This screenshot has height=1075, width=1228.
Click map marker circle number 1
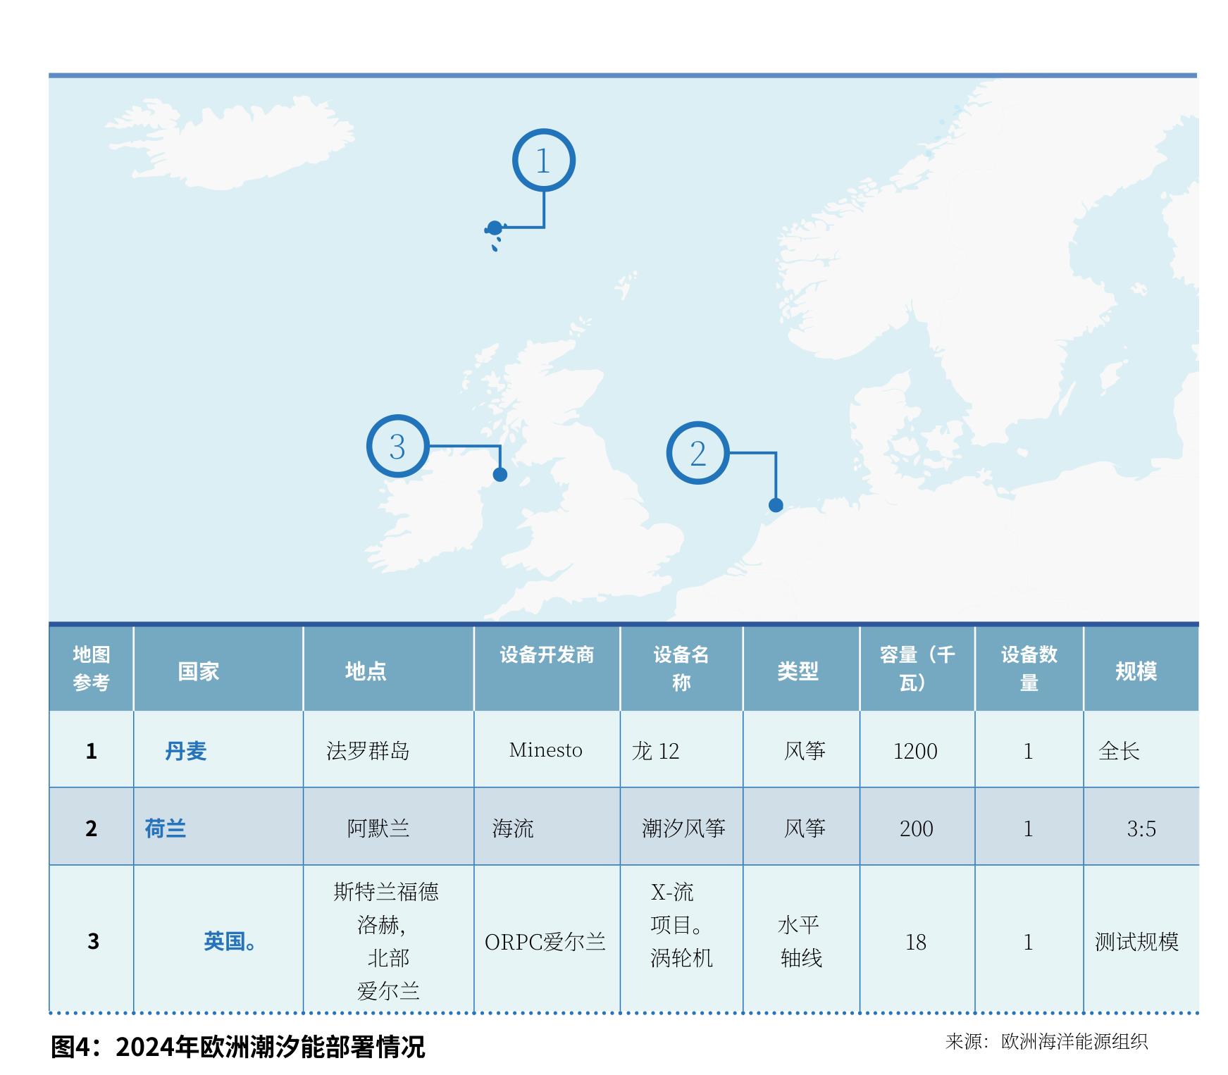coord(543,161)
